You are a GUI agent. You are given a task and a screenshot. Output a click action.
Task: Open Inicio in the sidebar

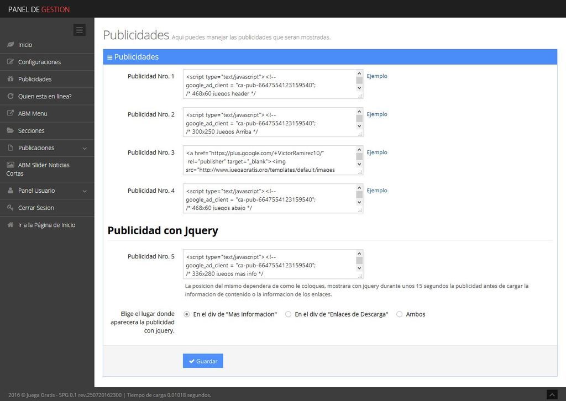coord(47,45)
